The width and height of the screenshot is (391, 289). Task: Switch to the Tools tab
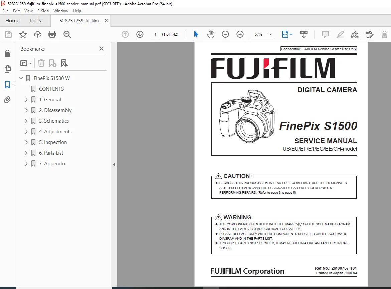point(35,21)
